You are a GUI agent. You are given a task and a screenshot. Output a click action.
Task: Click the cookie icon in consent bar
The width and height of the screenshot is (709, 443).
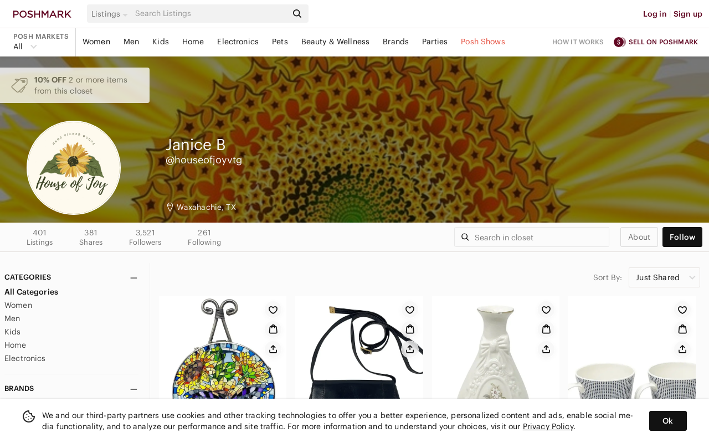[29, 416]
